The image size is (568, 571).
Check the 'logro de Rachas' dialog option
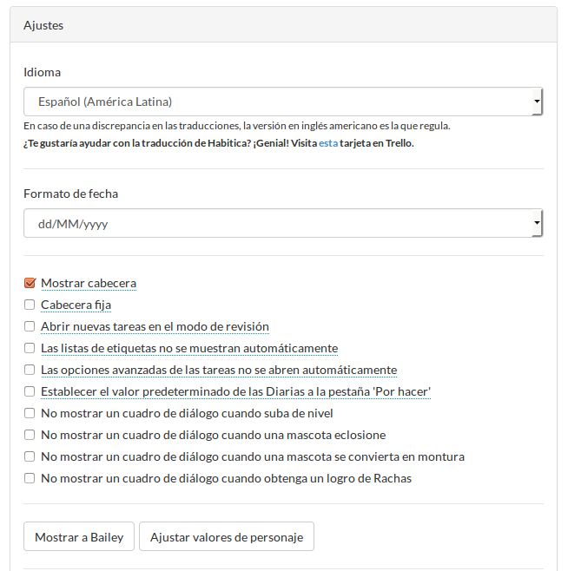(30, 478)
